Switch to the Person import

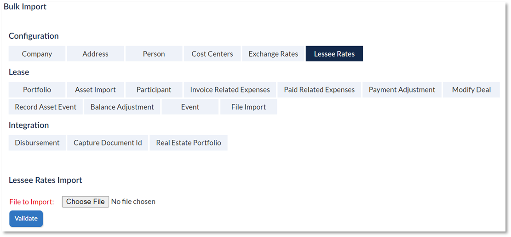(154, 54)
